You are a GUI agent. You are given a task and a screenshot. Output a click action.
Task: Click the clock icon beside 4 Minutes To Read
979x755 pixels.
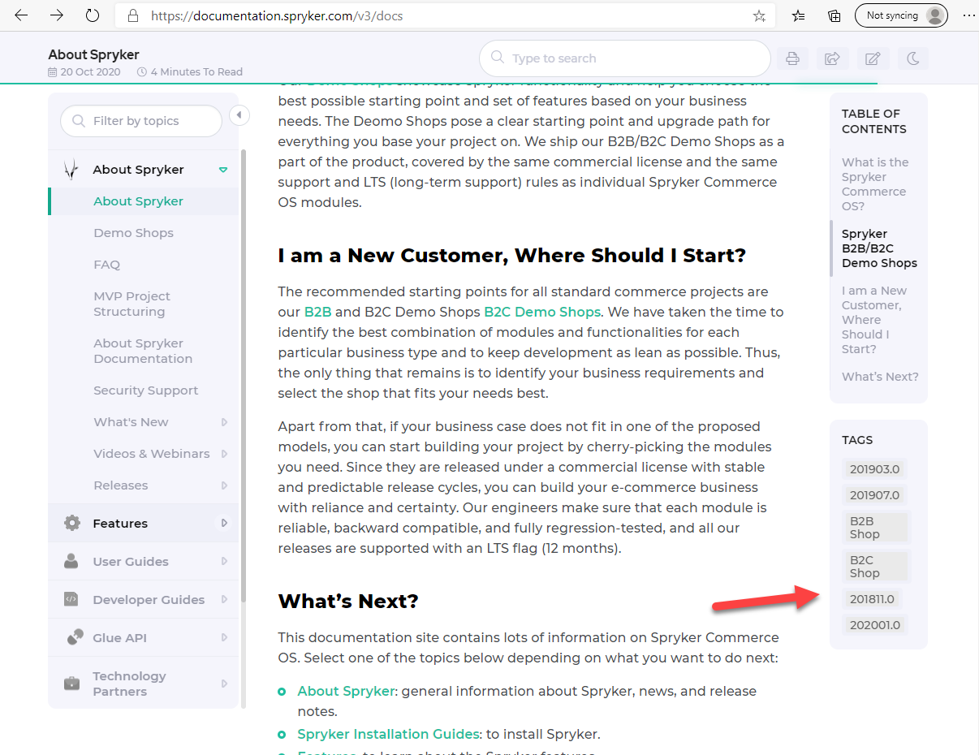(x=142, y=72)
